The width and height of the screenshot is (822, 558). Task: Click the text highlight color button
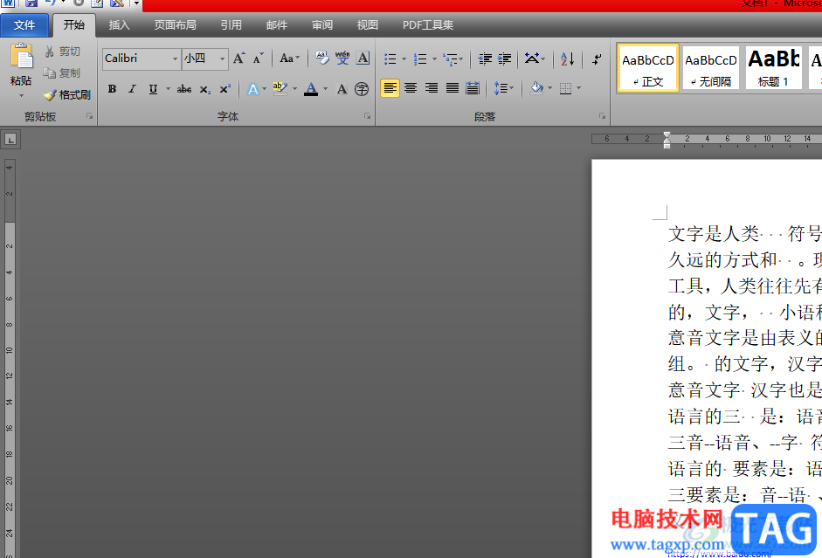pos(280,89)
